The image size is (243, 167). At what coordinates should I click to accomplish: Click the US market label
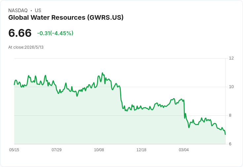point(38,10)
